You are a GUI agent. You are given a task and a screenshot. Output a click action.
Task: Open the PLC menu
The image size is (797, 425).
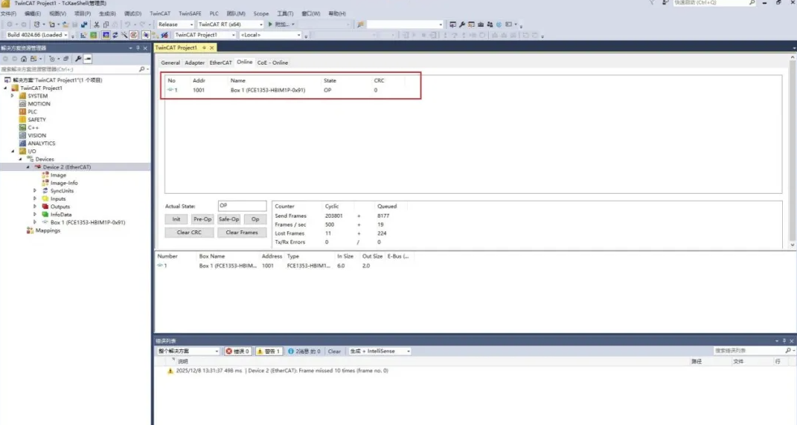coord(214,13)
